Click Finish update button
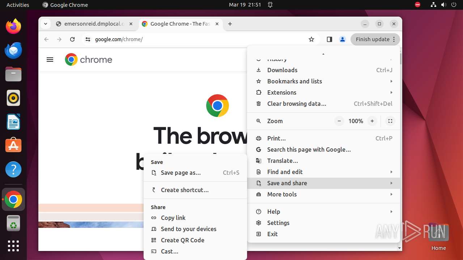The height and width of the screenshot is (260, 463). (375, 39)
